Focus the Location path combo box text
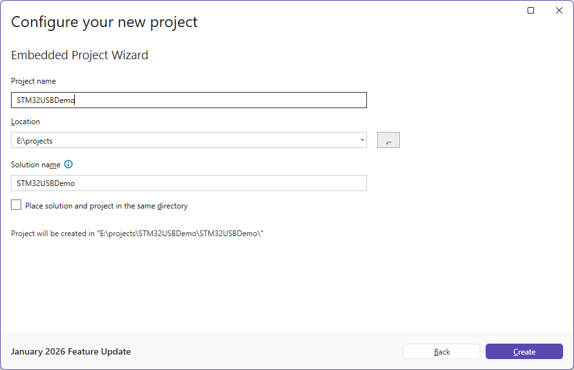This screenshot has height=370, width=574. tap(184, 140)
